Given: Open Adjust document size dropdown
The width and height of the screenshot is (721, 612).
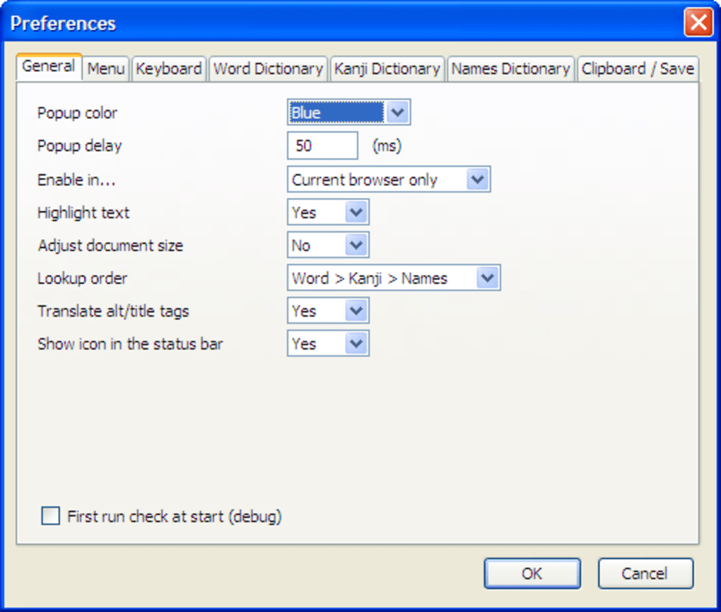Looking at the screenshot, I should click(x=328, y=245).
